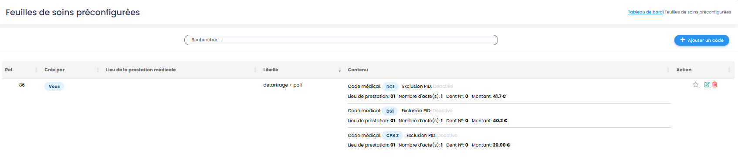
Task: Sort the Lieu de la prestation médicale column
Action: (255, 70)
